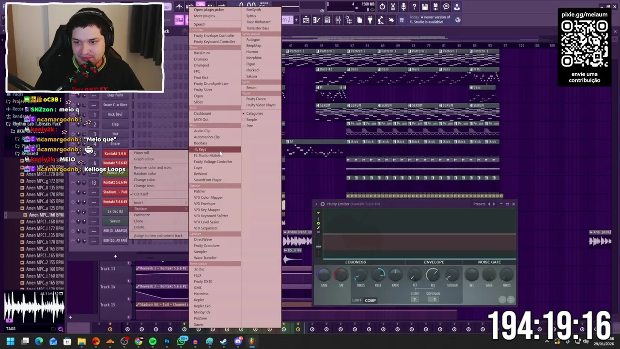Click the download arrow icon in toolbar
The height and width of the screenshot is (349, 620).
click(x=457, y=7)
